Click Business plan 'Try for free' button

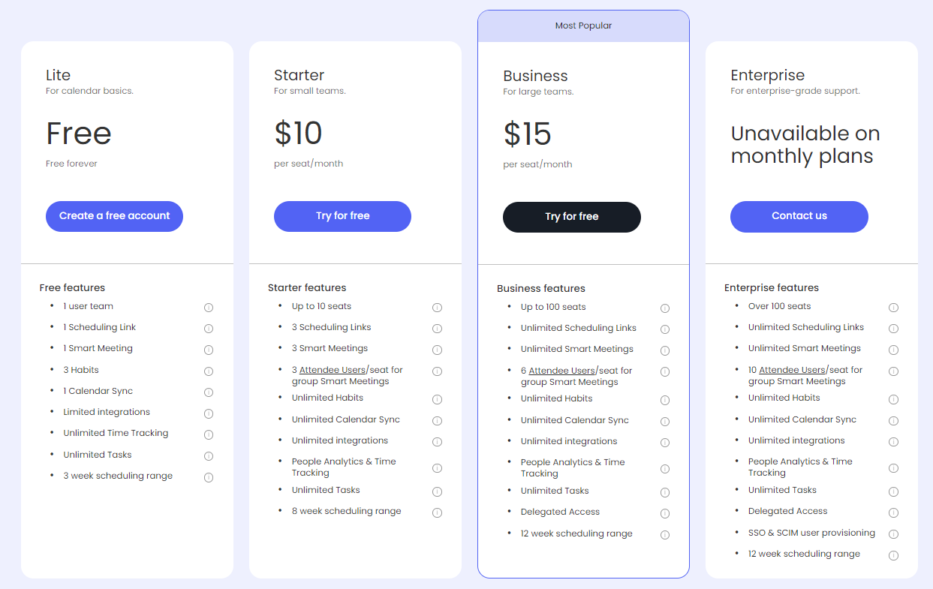point(572,217)
